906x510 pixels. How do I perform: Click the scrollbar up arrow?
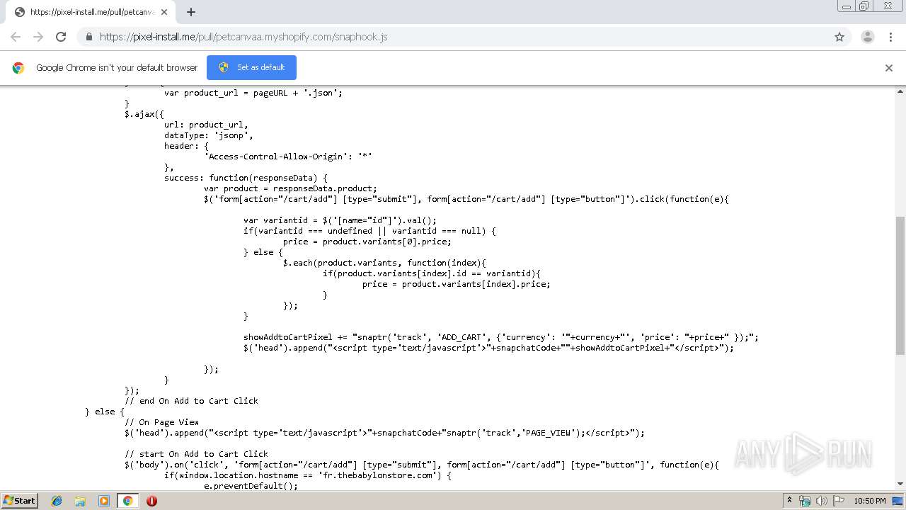point(900,91)
